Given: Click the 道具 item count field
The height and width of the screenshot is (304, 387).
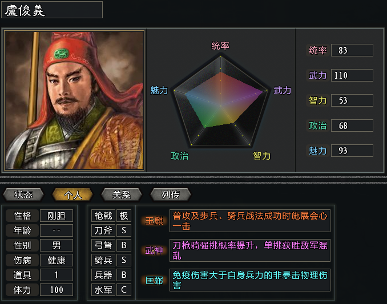Looking at the screenshot, I should (57, 275).
